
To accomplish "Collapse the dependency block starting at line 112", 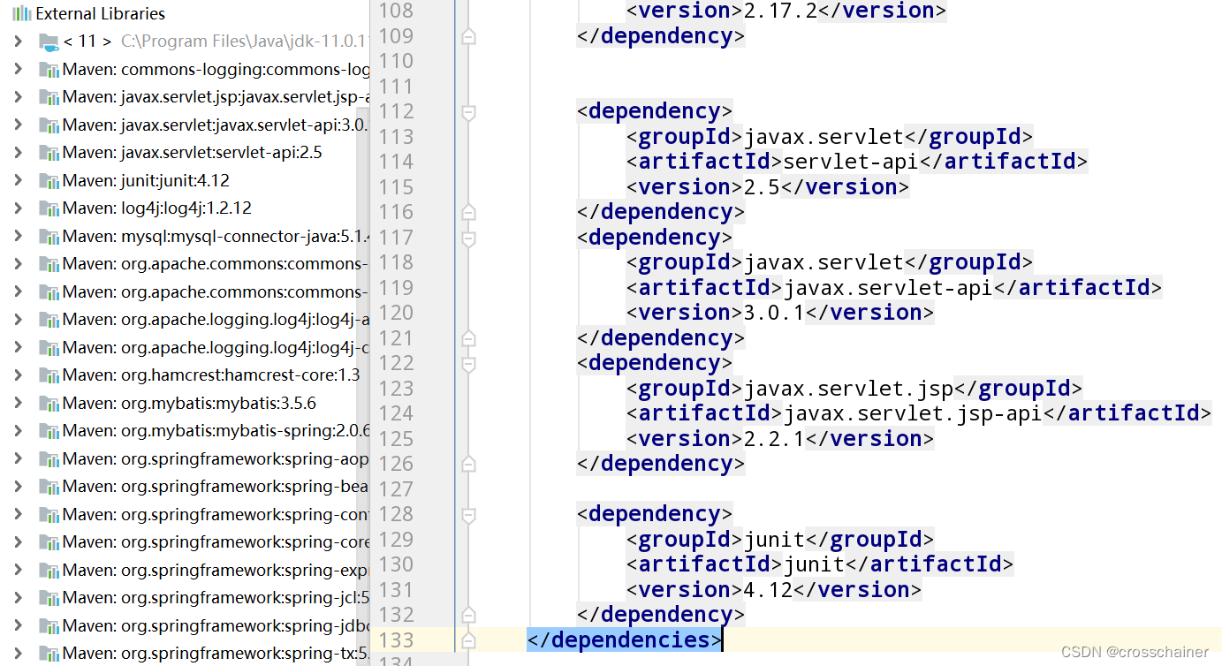I will (468, 112).
